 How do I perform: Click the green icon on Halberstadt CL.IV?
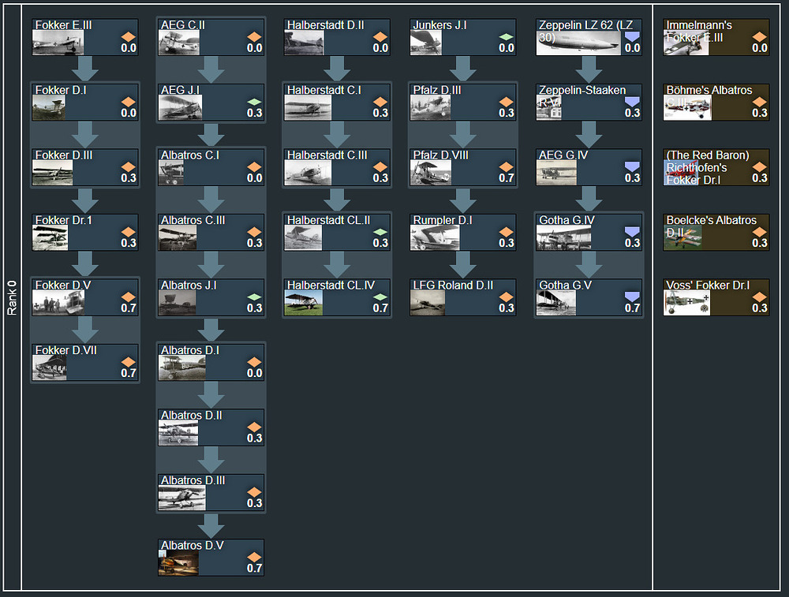380,297
